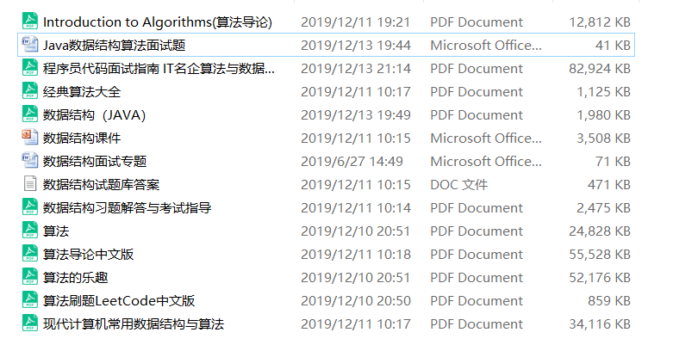
Task: Click the PowerPoint icon of 数据结构课件
Action: [x=30, y=138]
